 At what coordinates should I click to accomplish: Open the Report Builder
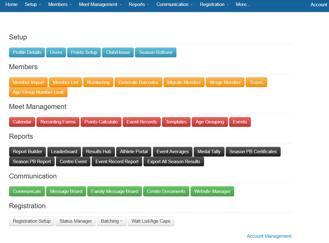point(27,152)
